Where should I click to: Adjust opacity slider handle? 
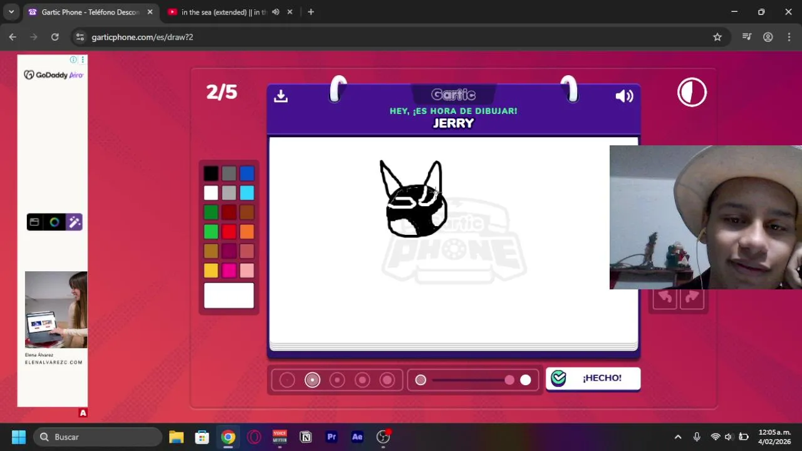tap(509, 380)
